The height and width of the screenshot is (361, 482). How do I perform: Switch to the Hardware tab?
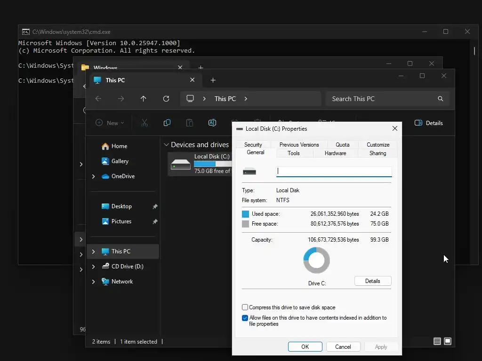[x=335, y=153]
